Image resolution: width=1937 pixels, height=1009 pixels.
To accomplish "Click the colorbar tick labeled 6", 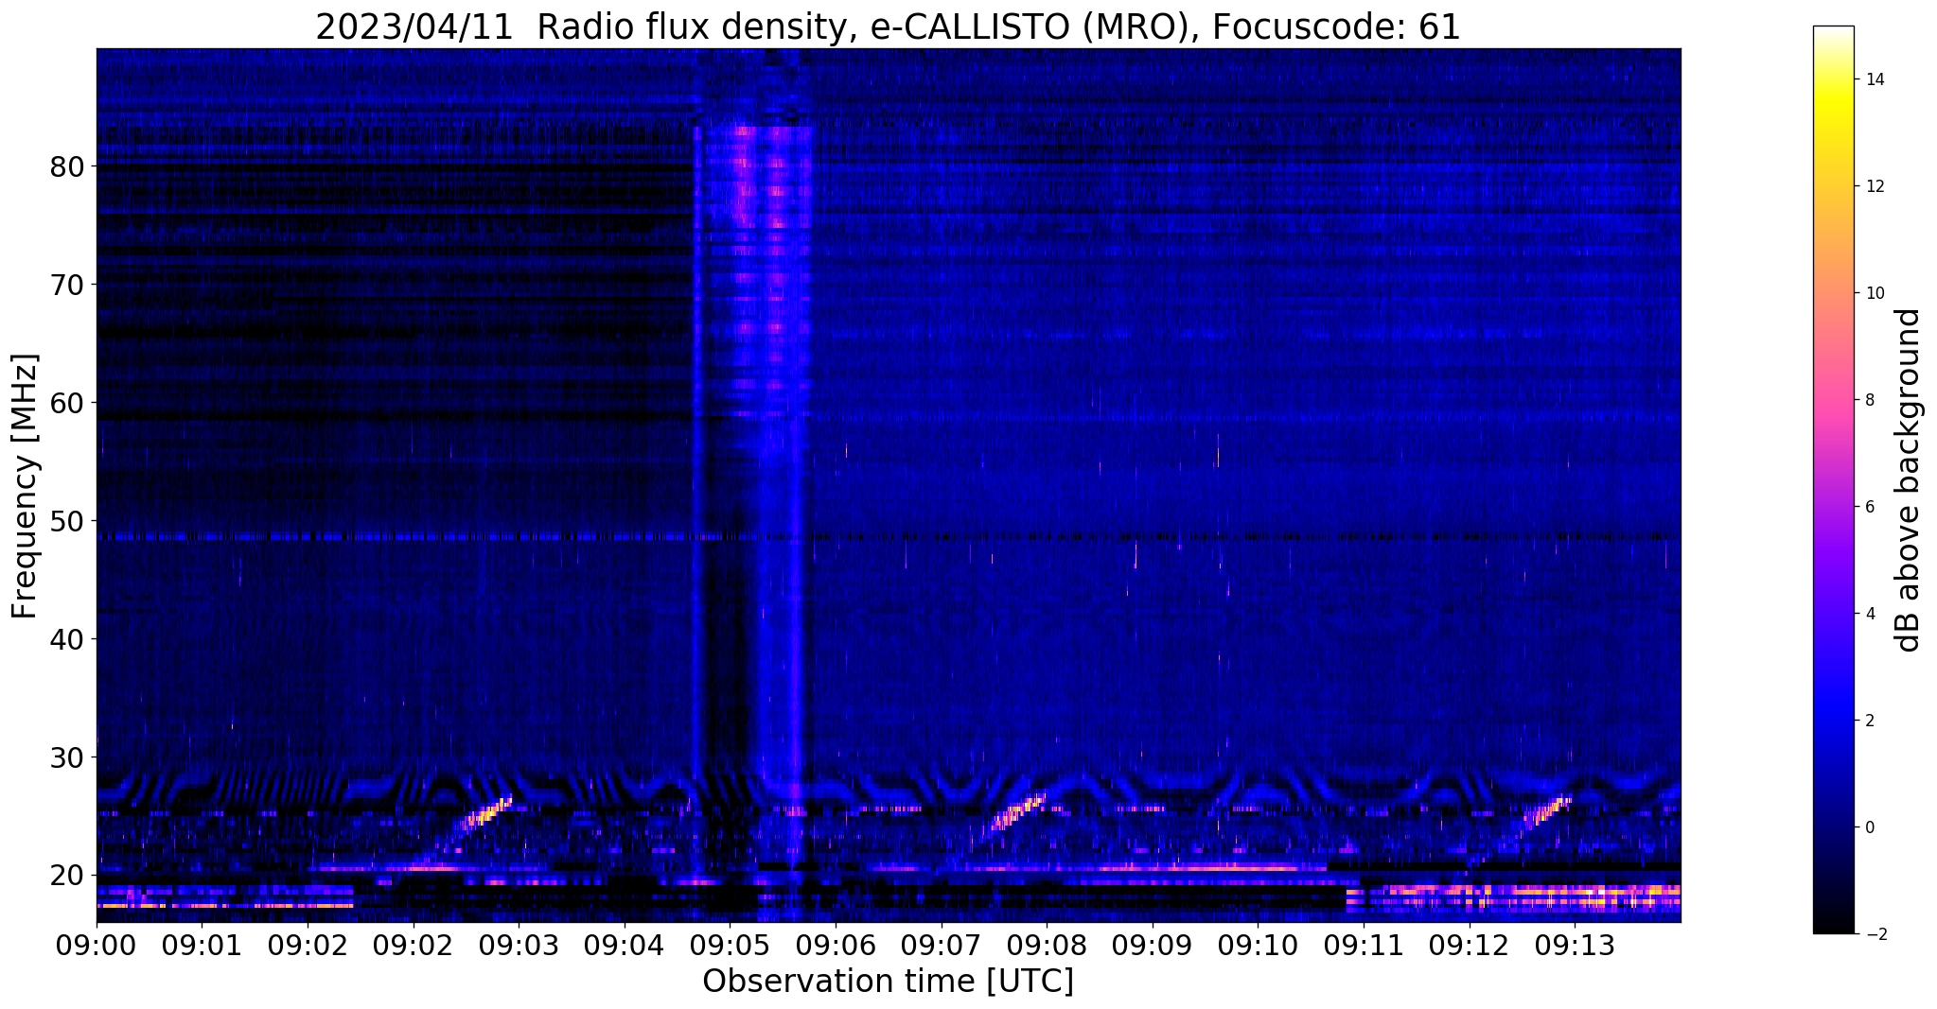I will coord(1869,507).
